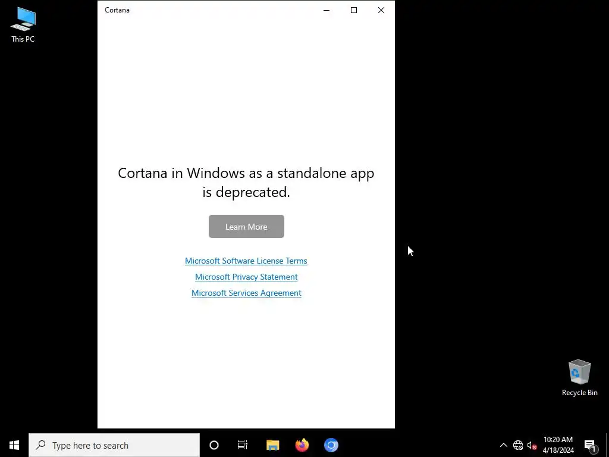Launch Firefox from the taskbar

click(x=302, y=445)
